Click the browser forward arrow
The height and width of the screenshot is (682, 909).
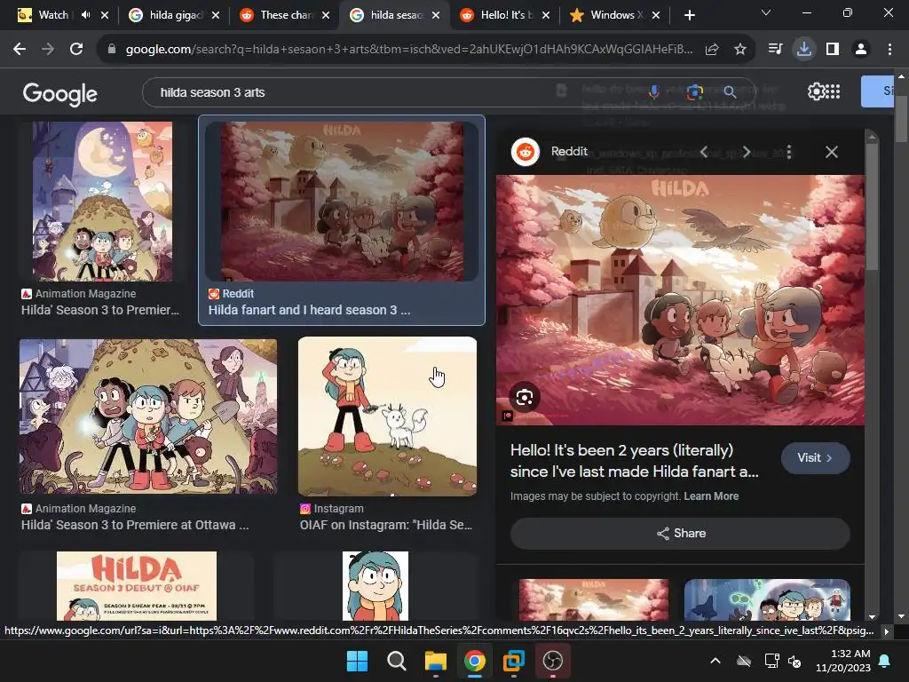coord(48,50)
